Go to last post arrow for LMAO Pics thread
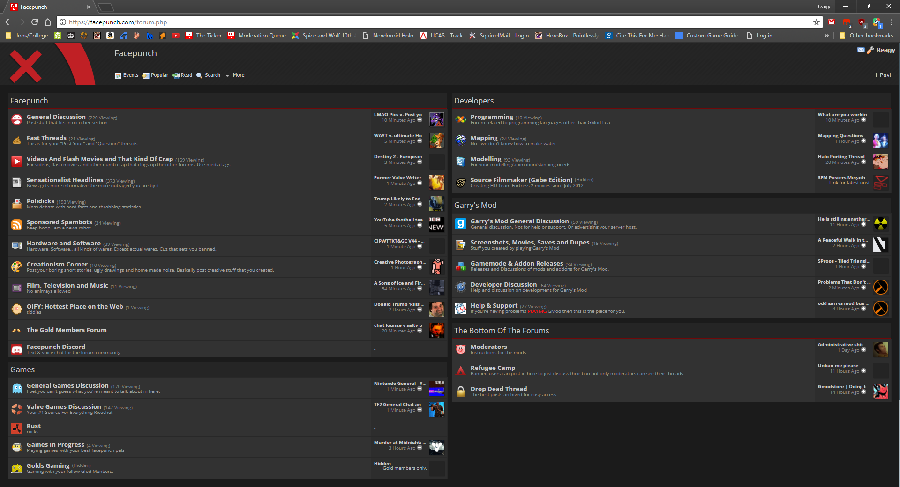900x487 pixels. pos(420,120)
